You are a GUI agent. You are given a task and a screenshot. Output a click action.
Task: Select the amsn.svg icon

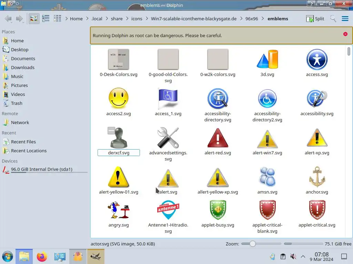coord(267,177)
